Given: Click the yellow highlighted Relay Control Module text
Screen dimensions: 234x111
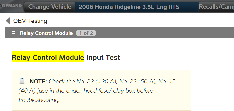Looking at the screenshot, I should [x=48, y=58].
